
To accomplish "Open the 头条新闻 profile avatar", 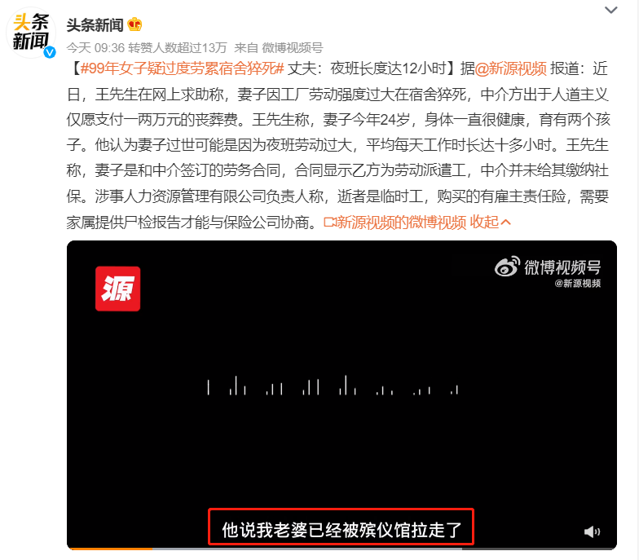I will click(31, 33).
